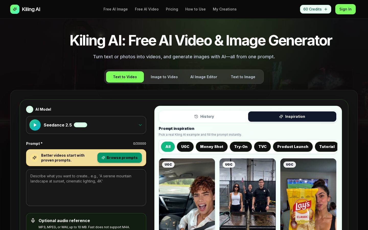Click the AUDIO badge next to Seedance 2.5
Image resolution: width=368 pixels, height=230 pixels.
point(80,125)
